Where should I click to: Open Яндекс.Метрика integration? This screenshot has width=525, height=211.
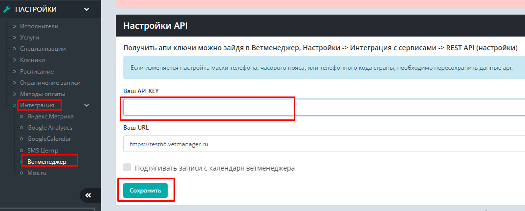pos(50,116)
